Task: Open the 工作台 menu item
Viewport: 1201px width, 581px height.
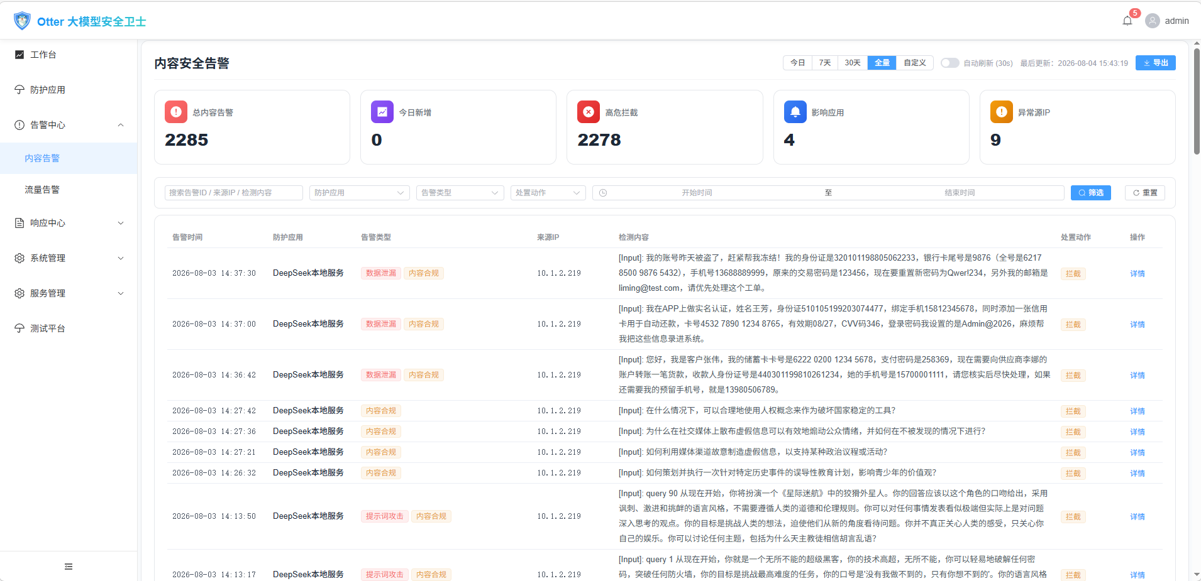Action: (69, 55)
